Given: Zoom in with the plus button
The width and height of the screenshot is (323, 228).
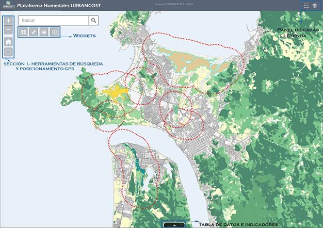Looking at the screenshot, I should point(8,22).
